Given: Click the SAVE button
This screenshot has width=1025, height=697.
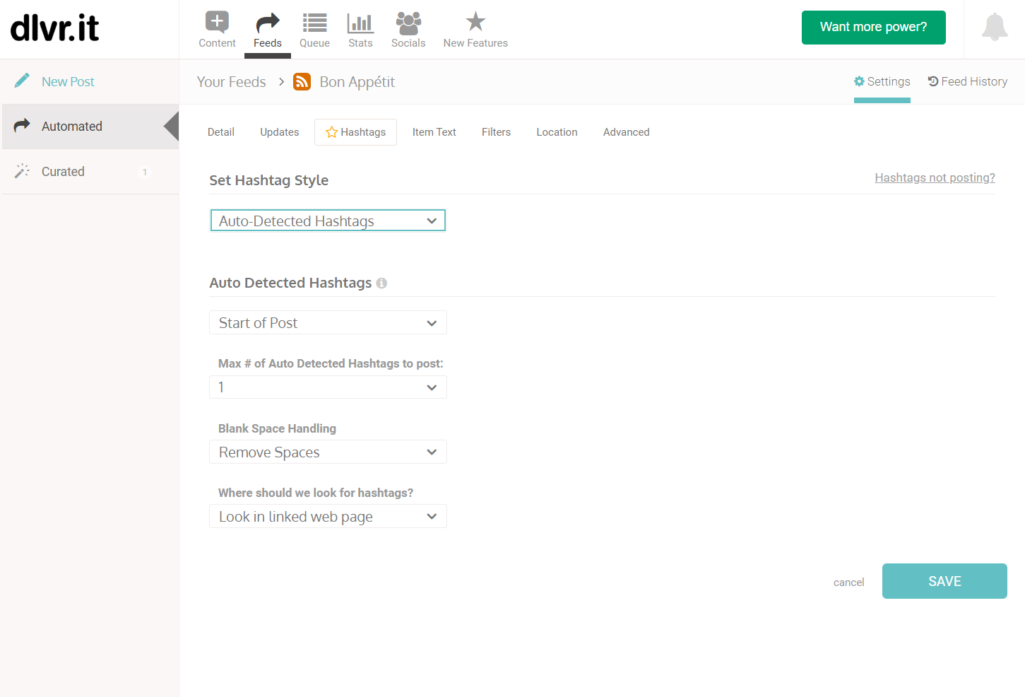Looking at the screenshot, I should coord(944,581).
